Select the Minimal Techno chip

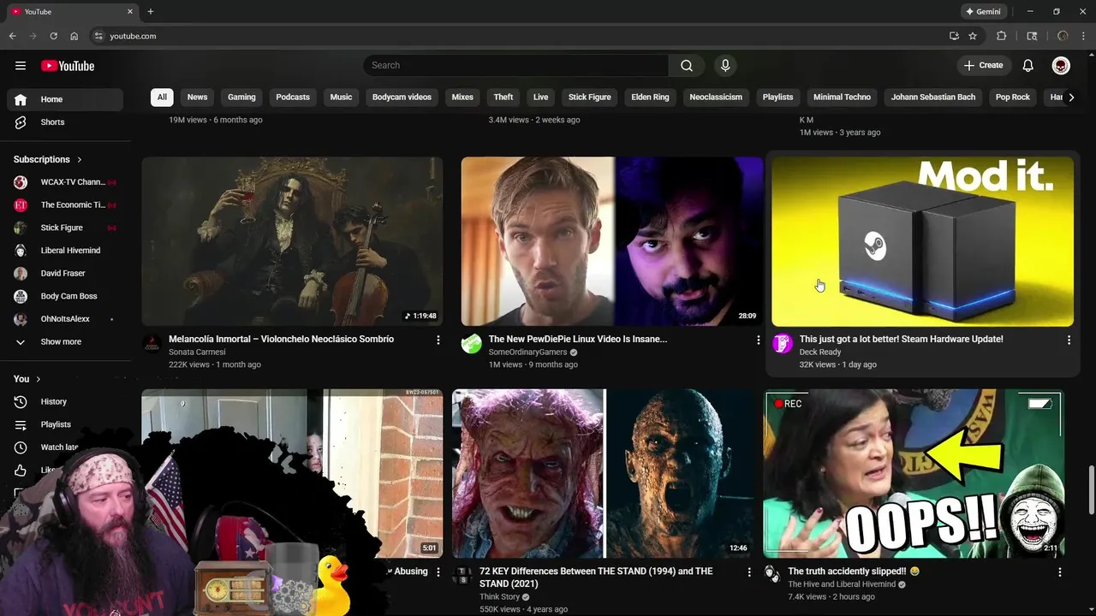(x=842, y=98)
